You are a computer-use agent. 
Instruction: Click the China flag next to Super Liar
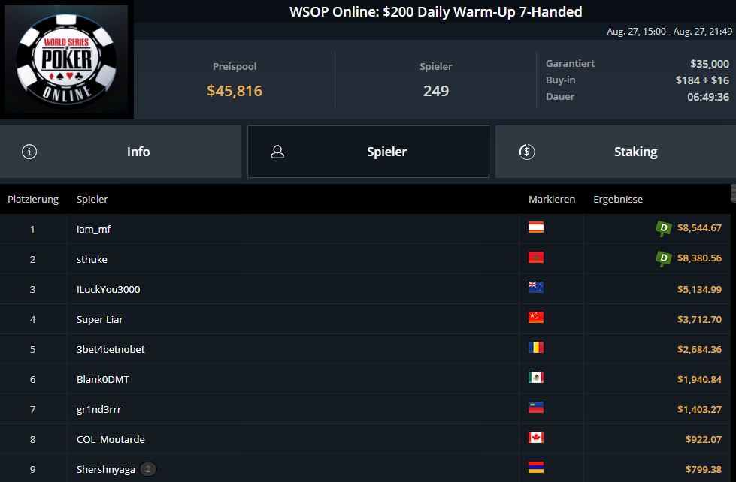click(535, 318)
